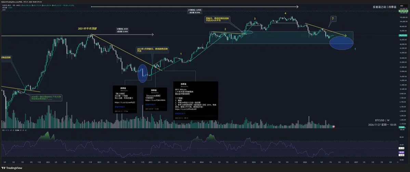This screenshot has width=410, height=172.
Task: Select the symbol legend at top left
Action: coord(11,5)
